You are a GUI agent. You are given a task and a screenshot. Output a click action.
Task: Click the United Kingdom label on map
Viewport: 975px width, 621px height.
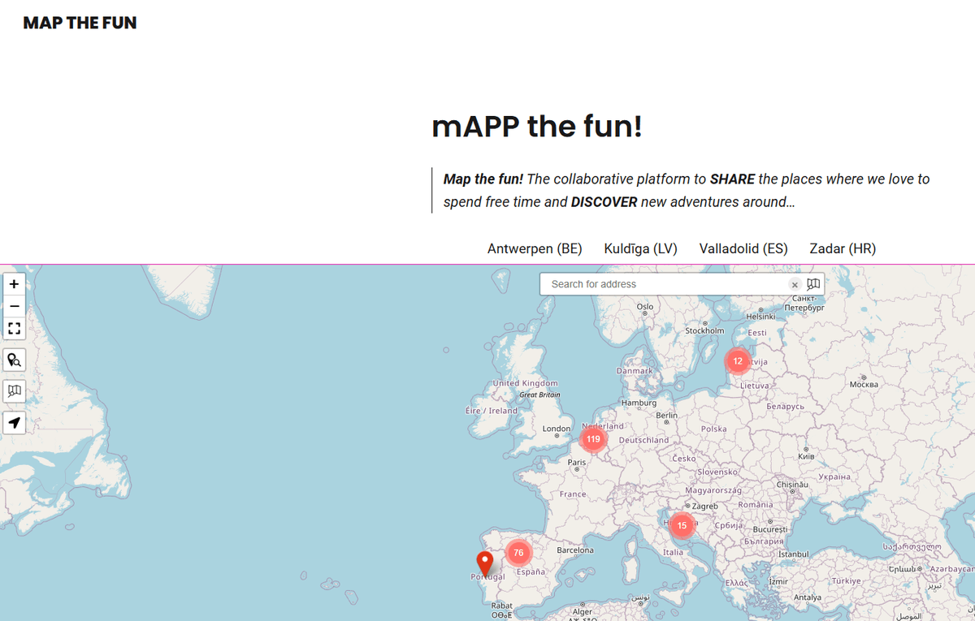point(526,383)
